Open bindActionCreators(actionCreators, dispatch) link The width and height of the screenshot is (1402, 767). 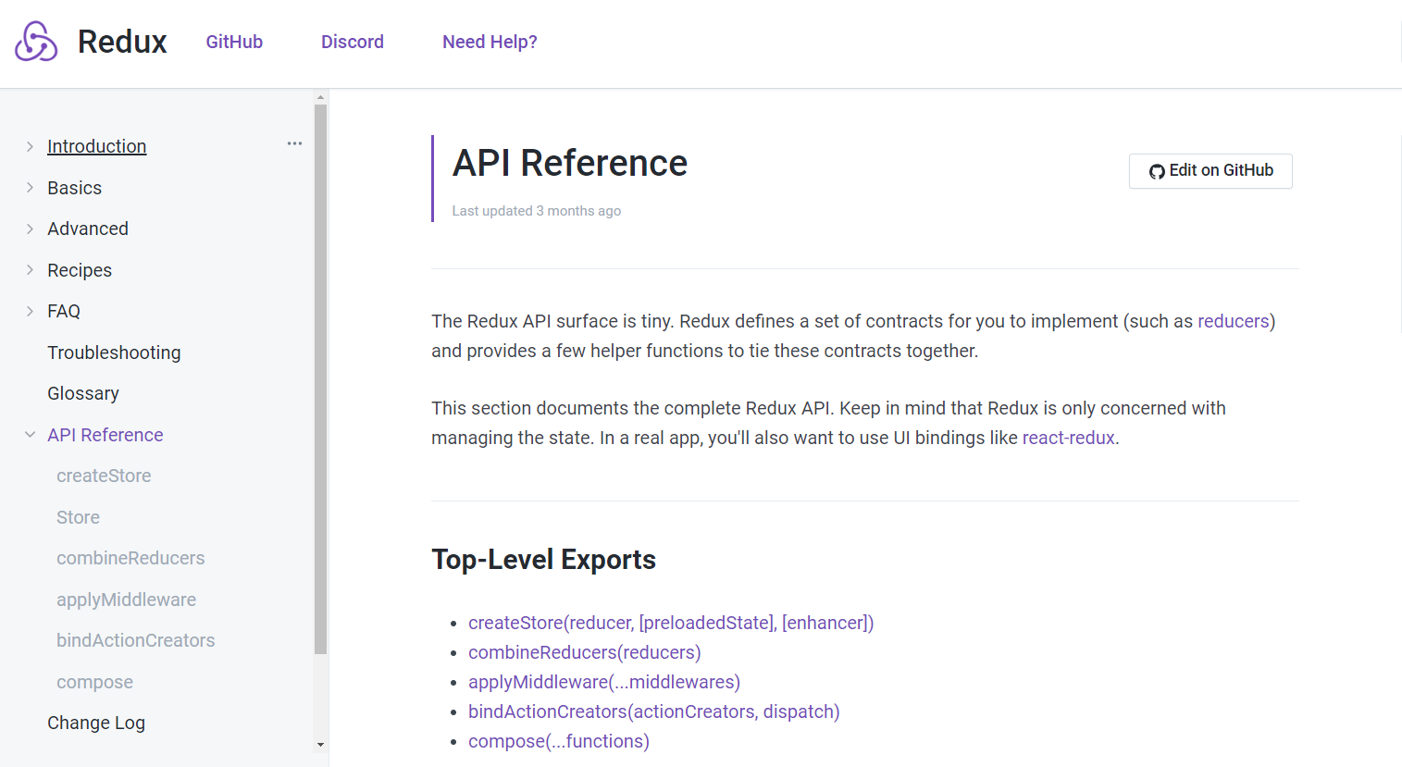[x=654, y=711]
